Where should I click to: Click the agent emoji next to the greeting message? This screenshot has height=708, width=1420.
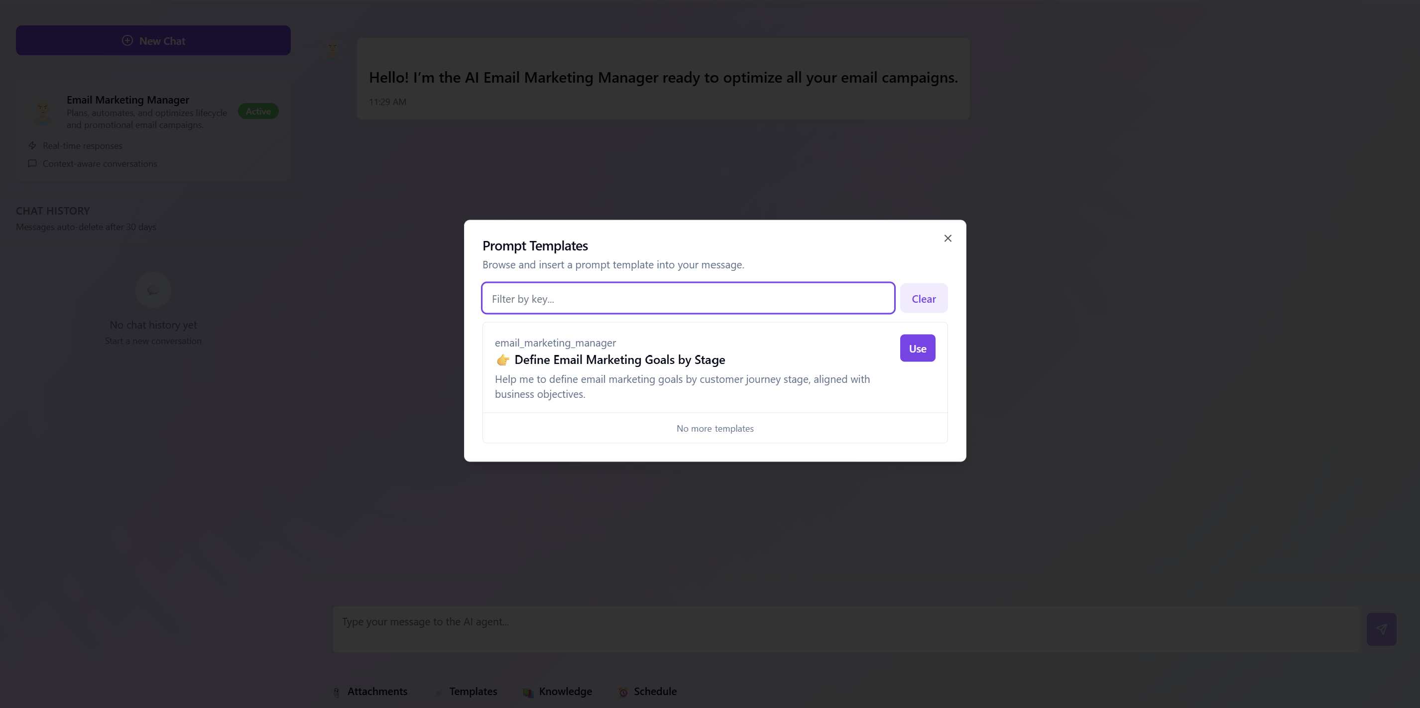point(333,50)
